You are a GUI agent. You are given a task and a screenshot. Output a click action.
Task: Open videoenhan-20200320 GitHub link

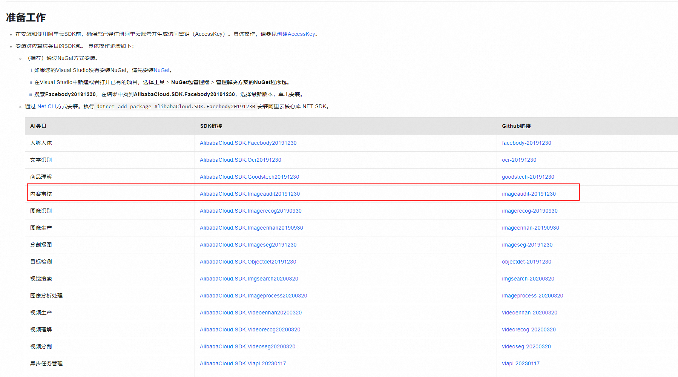[x=529, y=313]
